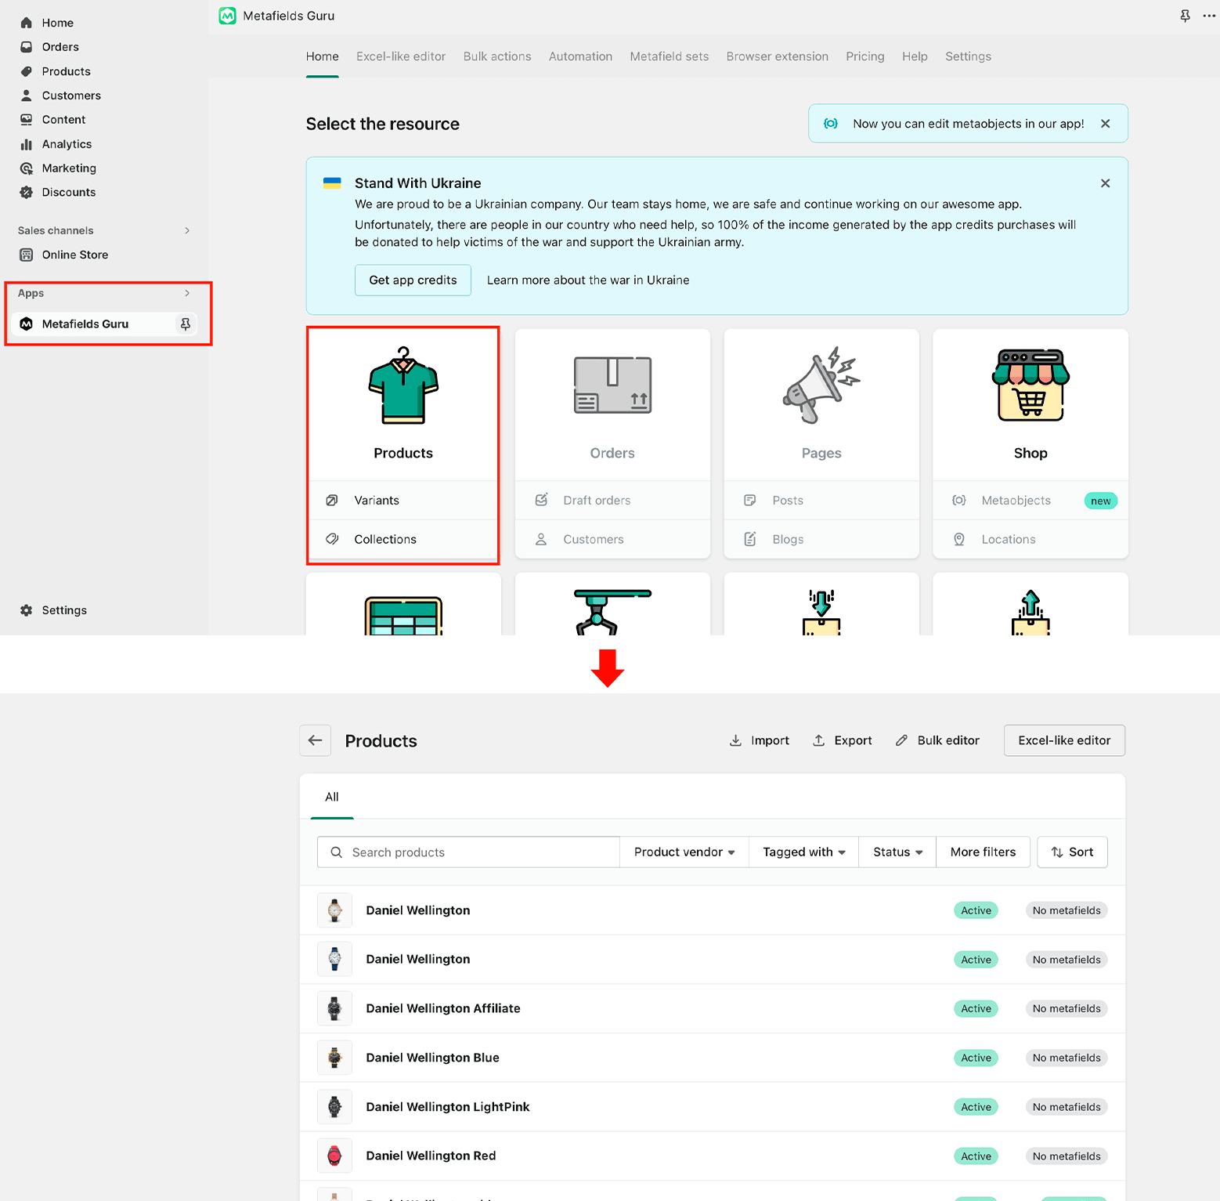Click the Excel-like editor button
This screenshot has width=1220, height=1201.
coord(1064,740)
